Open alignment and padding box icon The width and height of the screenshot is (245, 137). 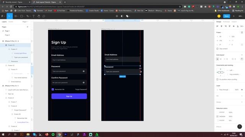[242, 59]
